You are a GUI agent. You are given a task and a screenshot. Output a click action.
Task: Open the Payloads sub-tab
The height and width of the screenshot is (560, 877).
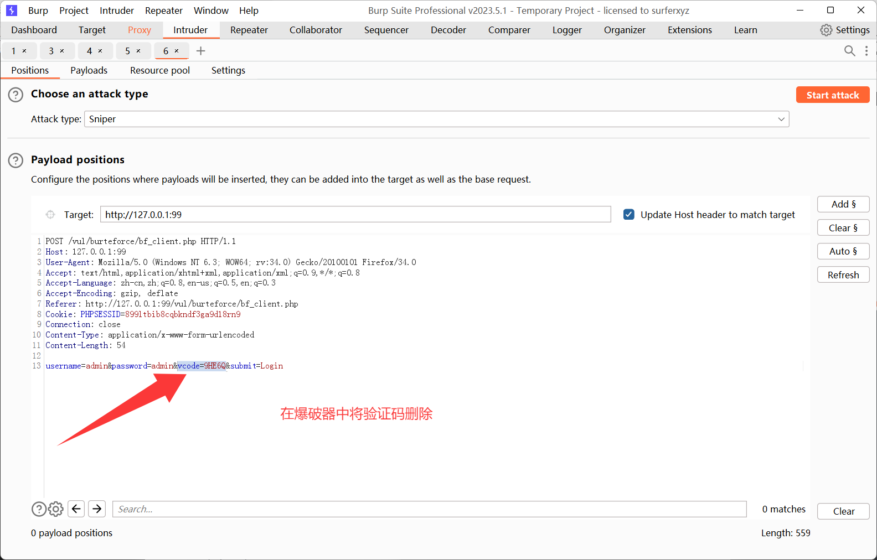[x=89, y=70]
